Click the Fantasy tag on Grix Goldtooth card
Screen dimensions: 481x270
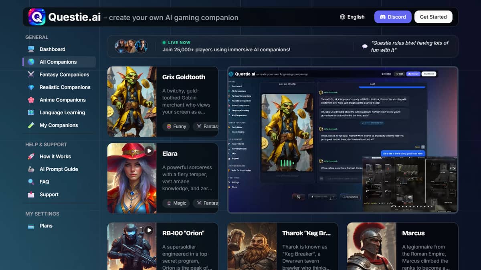(206, 126)
